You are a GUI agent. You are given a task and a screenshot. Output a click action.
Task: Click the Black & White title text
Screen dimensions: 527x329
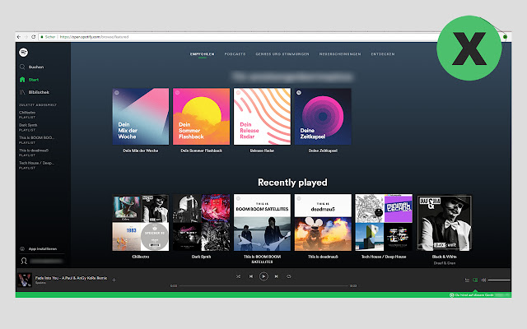point(445,257)
